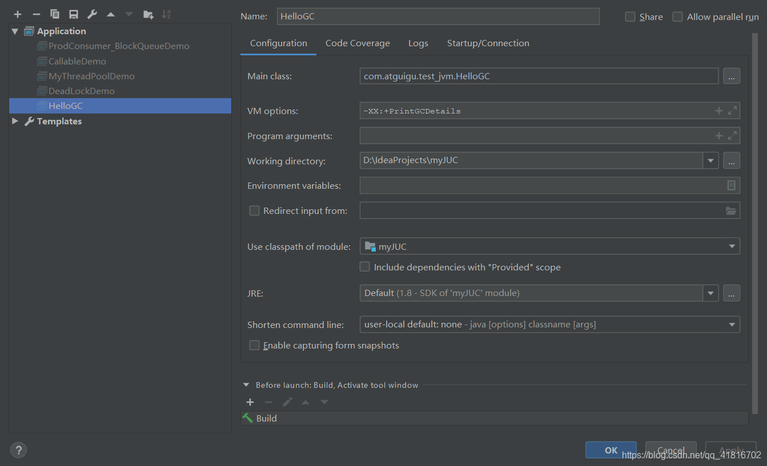The height and width of the screenshot is (466, 767).
Task: Edit environment variables via list icon
Action: pyautogui.click(x=731, y=185)
